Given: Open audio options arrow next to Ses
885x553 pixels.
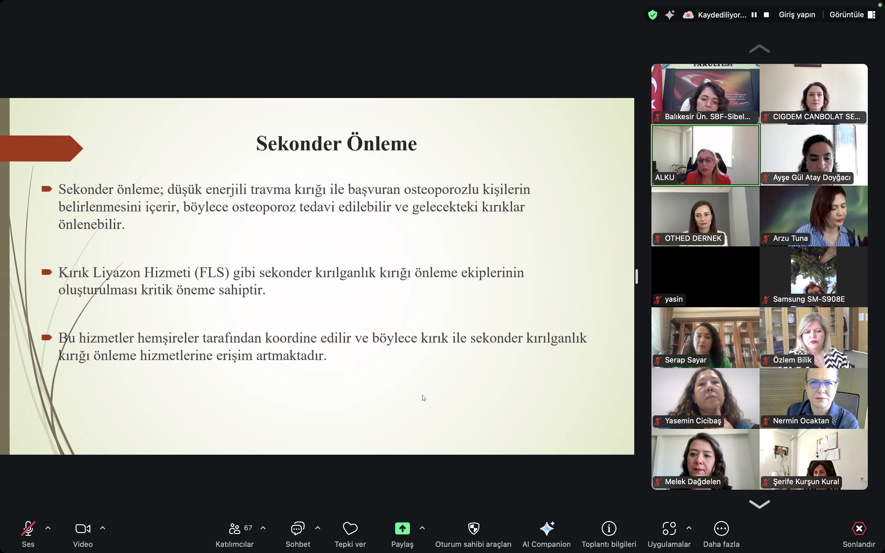Looking at the screenshot, I should pyautogui.click(x=48, y=528).
